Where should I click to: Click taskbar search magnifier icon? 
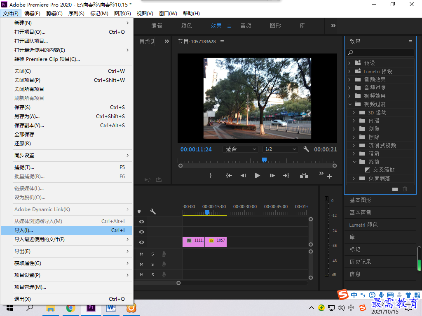[30, 308]
